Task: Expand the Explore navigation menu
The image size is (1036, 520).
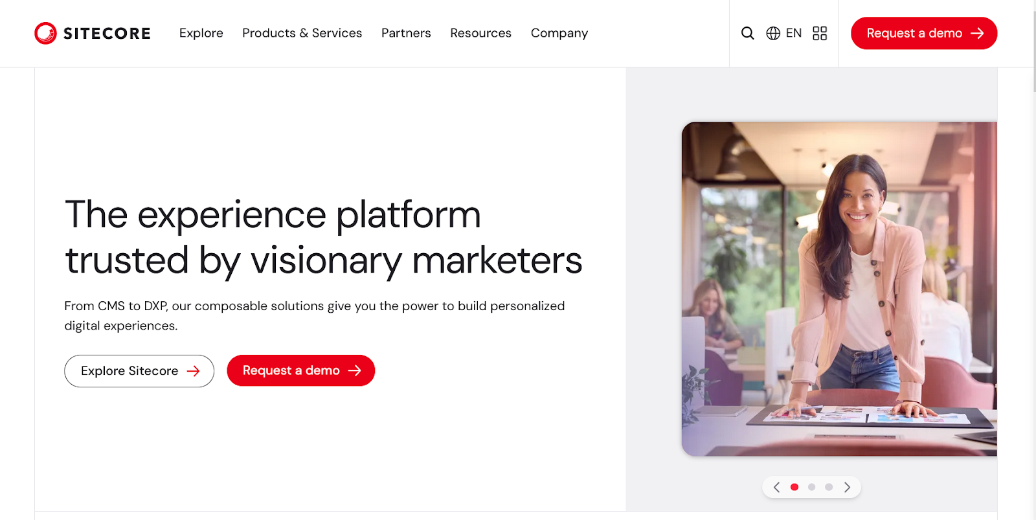Action: coord(201,33)
